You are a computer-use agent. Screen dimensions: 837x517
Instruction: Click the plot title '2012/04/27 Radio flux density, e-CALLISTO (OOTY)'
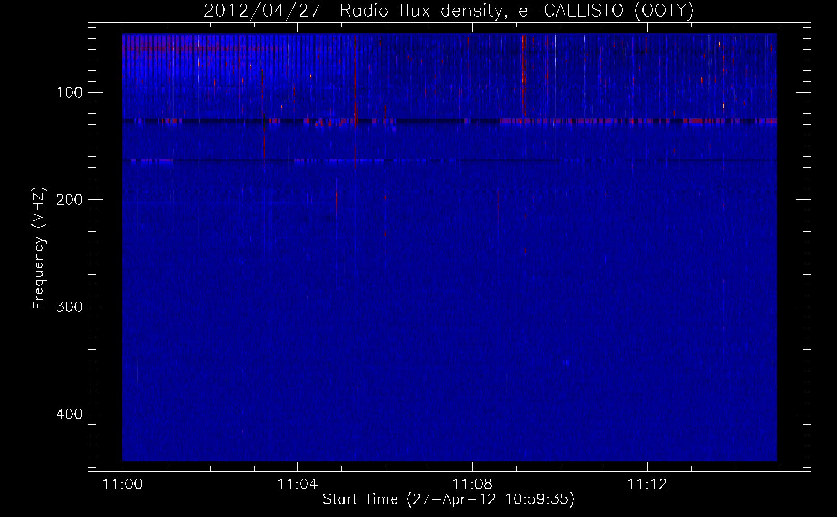point(448,10)
